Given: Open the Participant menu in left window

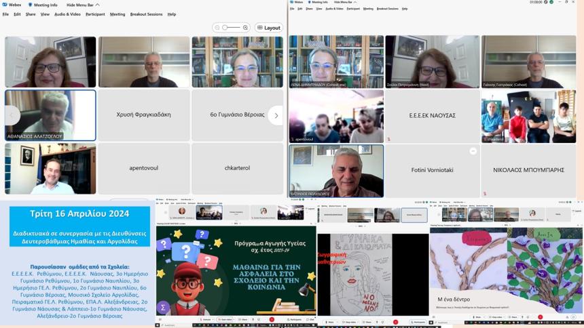Looking at the screenshot, I should pyautogui.click(x=95, y=14).
